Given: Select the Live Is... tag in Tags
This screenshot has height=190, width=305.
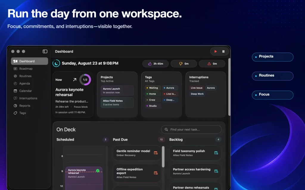Looking at the screenshot, I should click(x=170, y=94).
